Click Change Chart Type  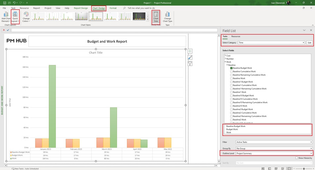point(167,17)
